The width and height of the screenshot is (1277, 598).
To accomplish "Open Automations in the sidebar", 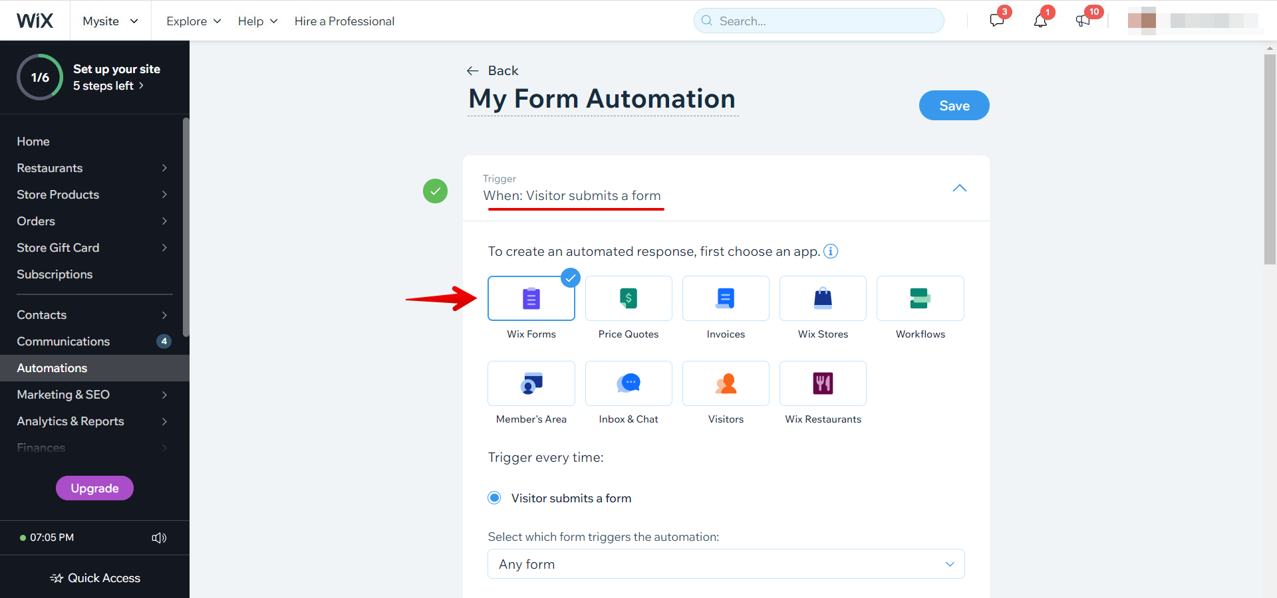I will coord(94,368).
